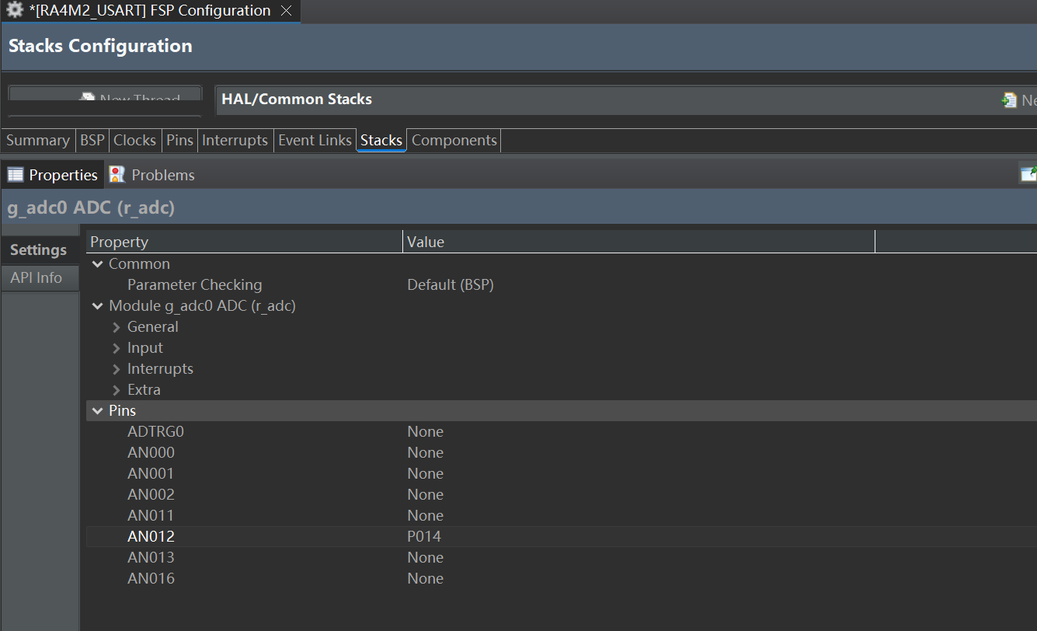1037x631 pixels.
Task: Close the RA4M2_USART FSP Configuration tab
Action: pos(286,11)
